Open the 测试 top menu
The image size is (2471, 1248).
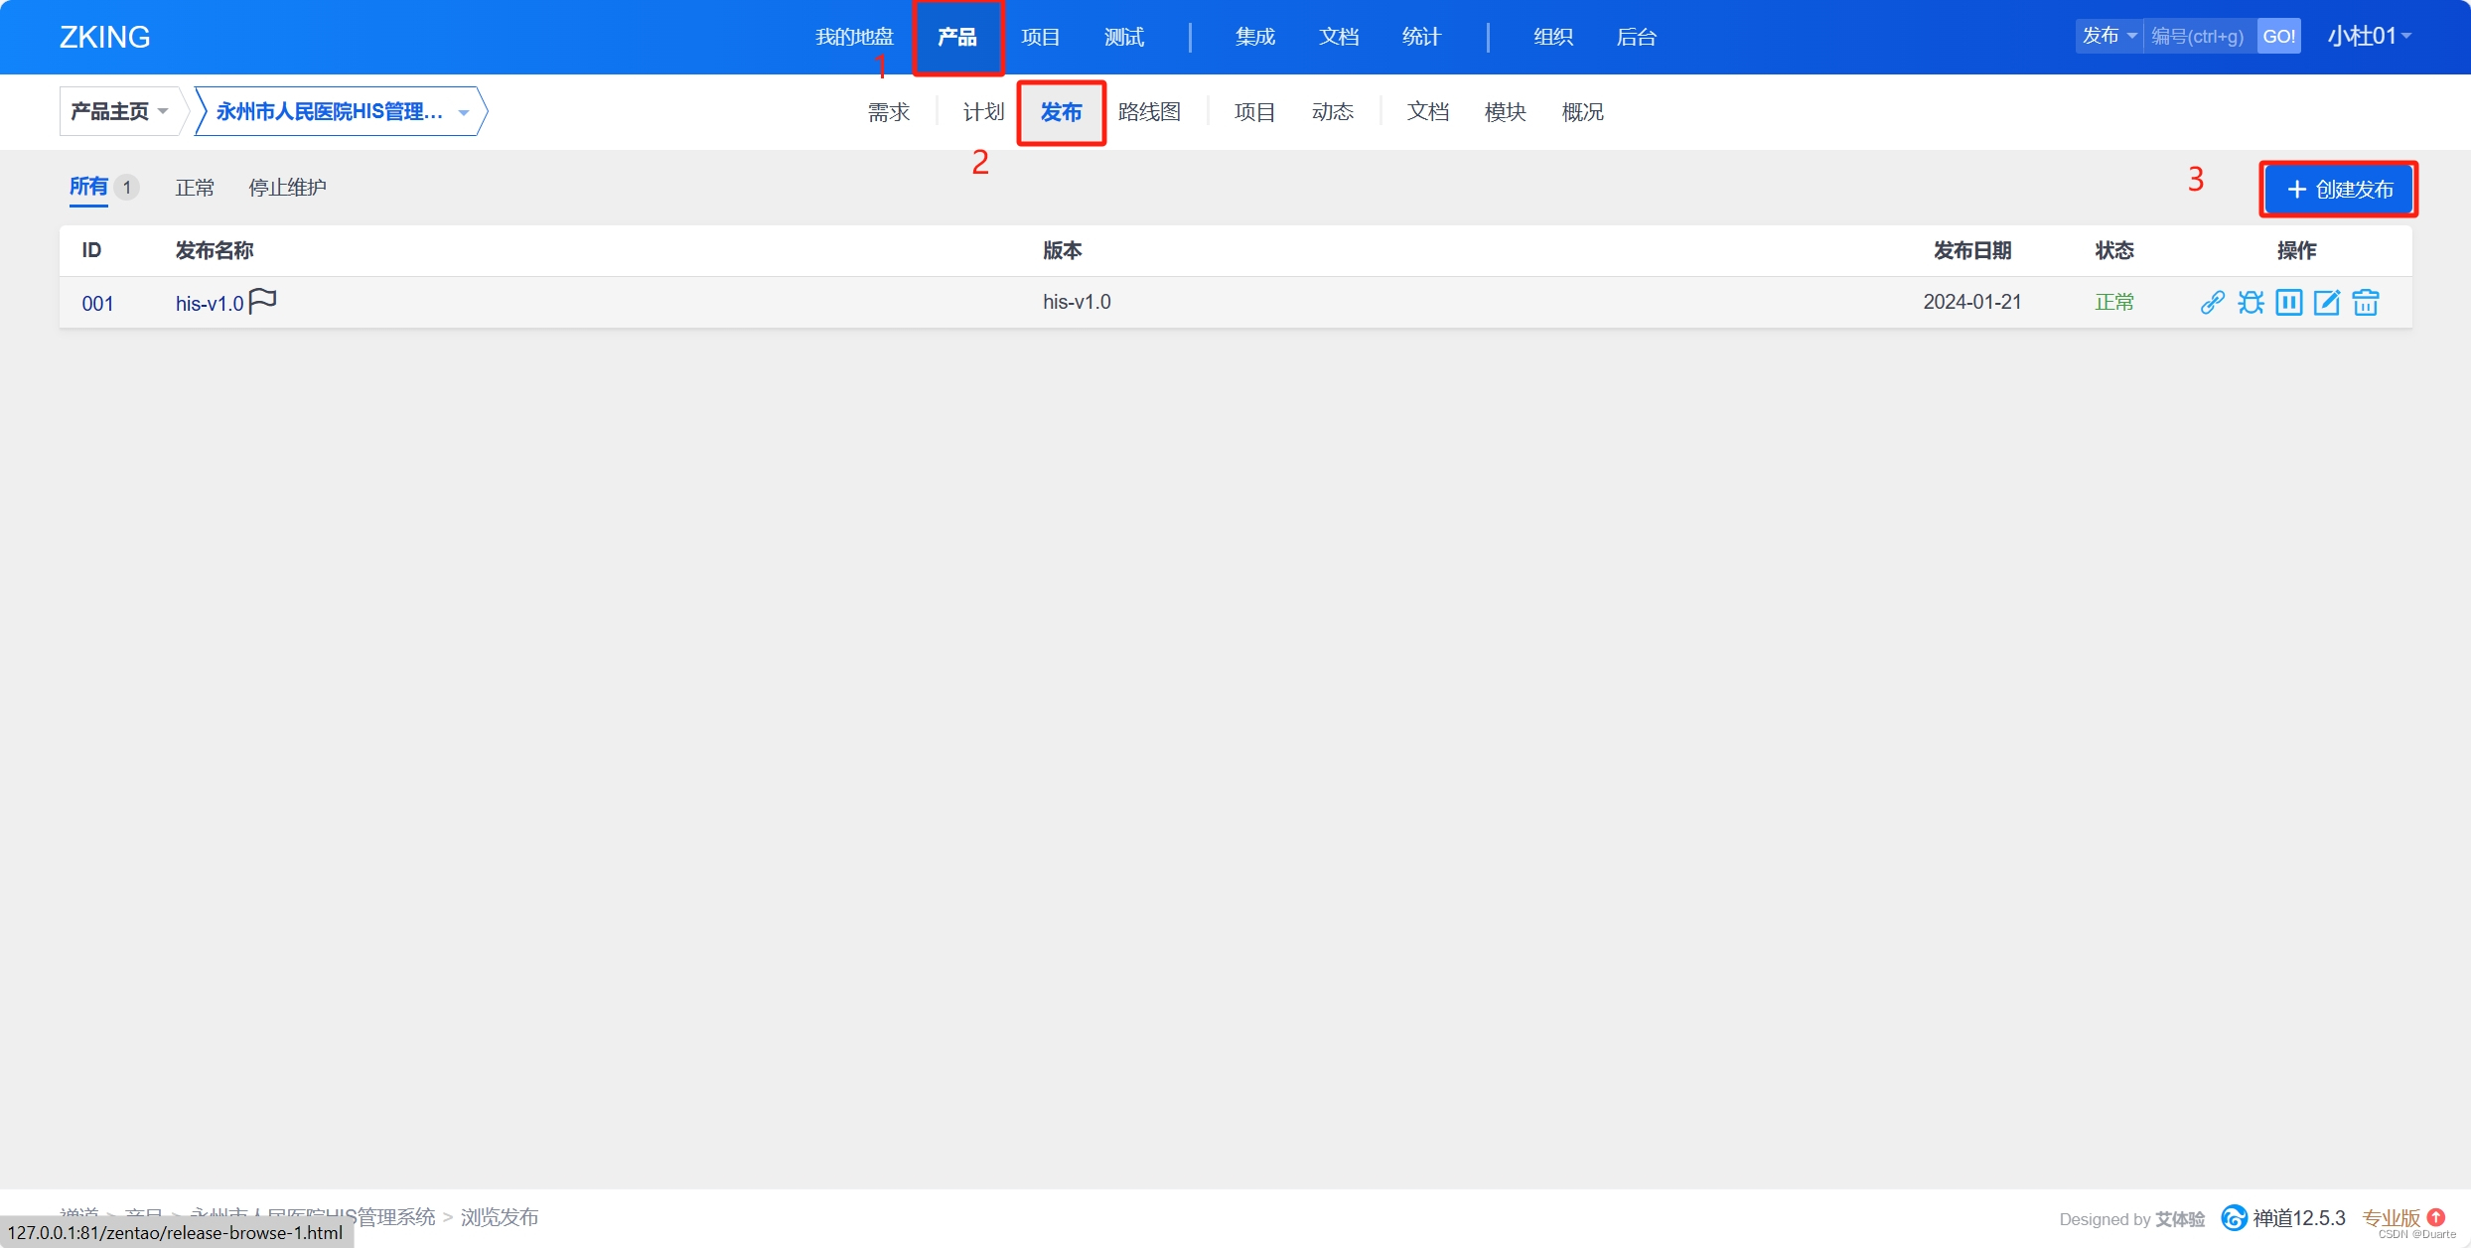tap(1124, 37)
